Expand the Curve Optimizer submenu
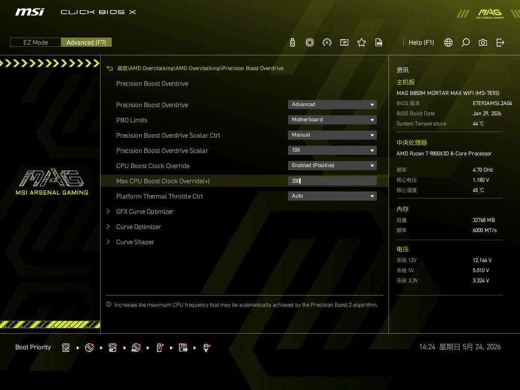Viewport: 520px width, 390px height. coord(139,227)
